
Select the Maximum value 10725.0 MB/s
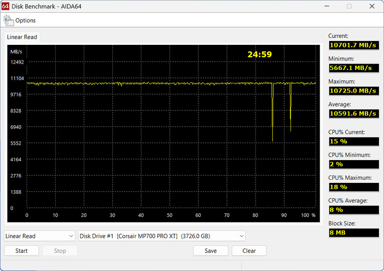pos(354,91)
